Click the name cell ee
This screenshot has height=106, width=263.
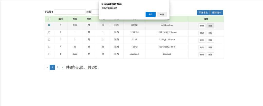[x=75, y=47]
